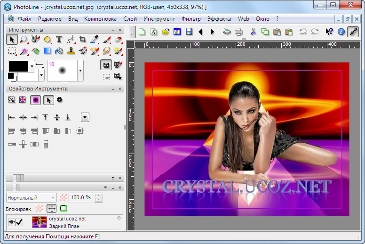The image size is (365, 244).
Task: Select the Crop tool
Action: 83,40
